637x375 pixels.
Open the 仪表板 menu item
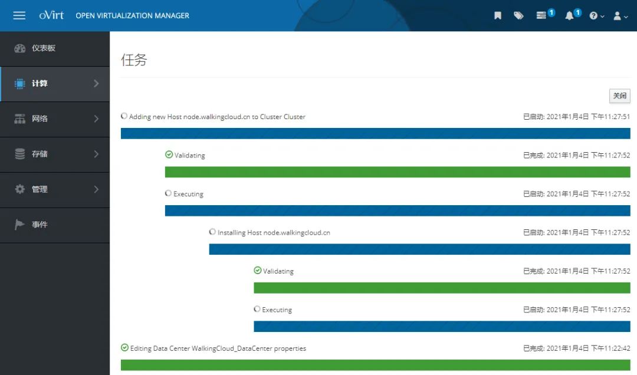55,48
